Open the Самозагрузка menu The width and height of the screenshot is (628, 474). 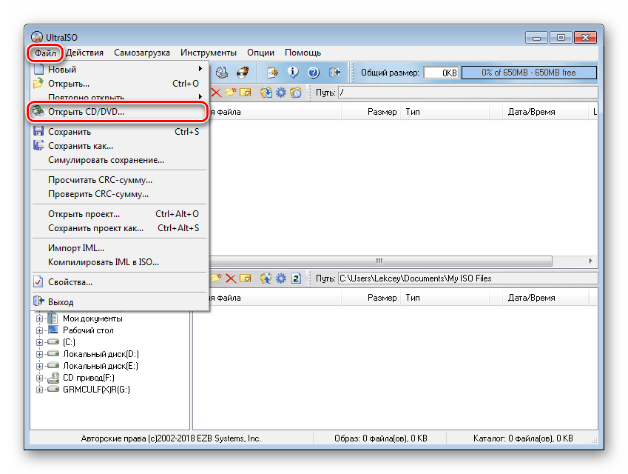coord(142,53)
